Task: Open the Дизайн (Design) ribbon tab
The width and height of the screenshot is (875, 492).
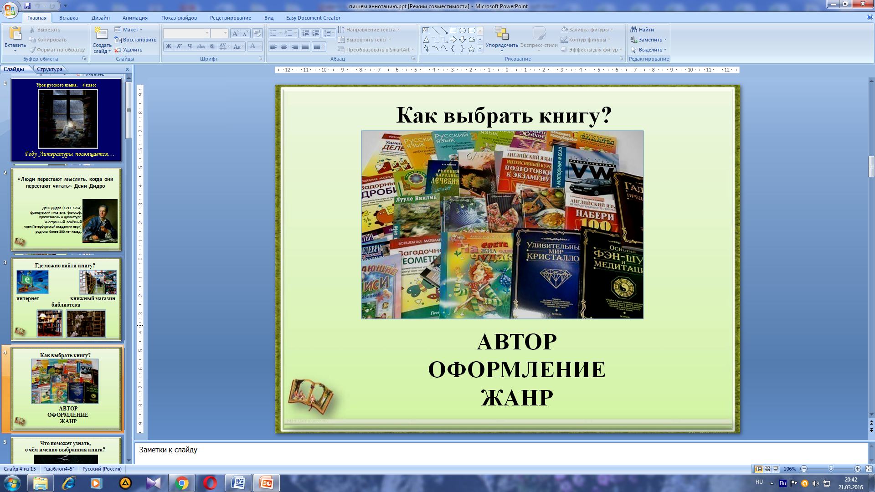Action: coord(100,18)
